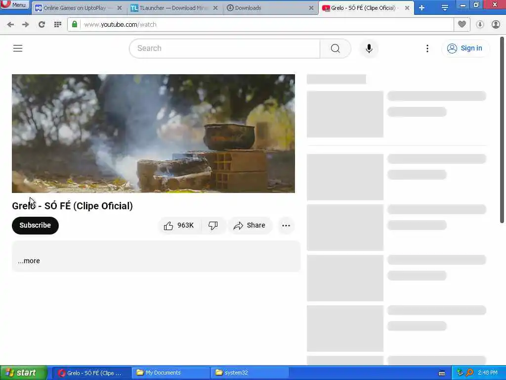Click the YouTube Search field
The image size is (506, 380).
[225, 48]
